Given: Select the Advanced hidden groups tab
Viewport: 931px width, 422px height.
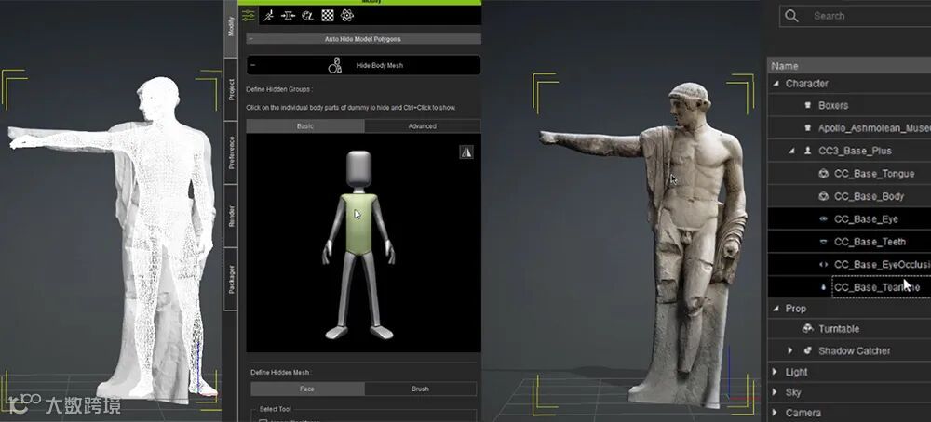Looking at the screenshot, I should click(x=422, y=126).
